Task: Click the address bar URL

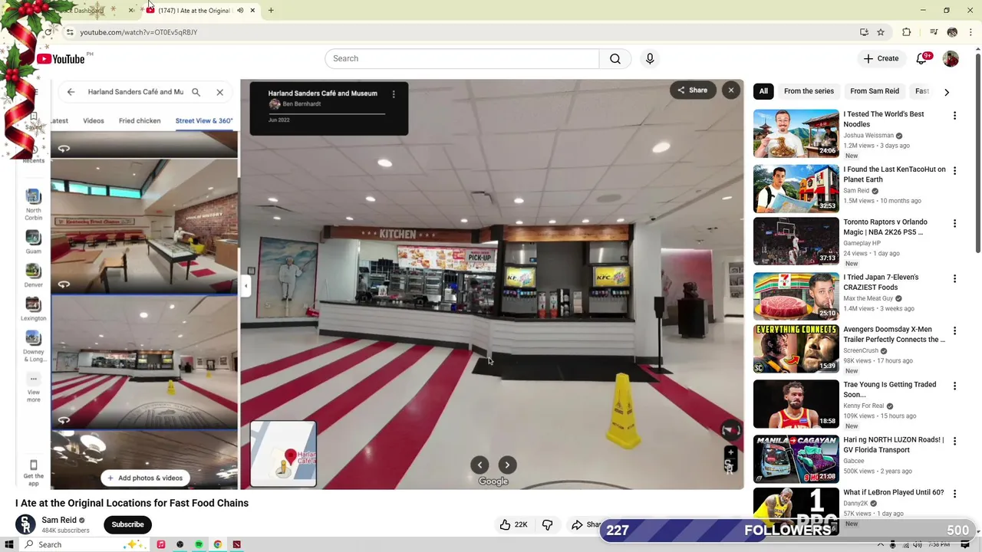Action: [139, 32]
